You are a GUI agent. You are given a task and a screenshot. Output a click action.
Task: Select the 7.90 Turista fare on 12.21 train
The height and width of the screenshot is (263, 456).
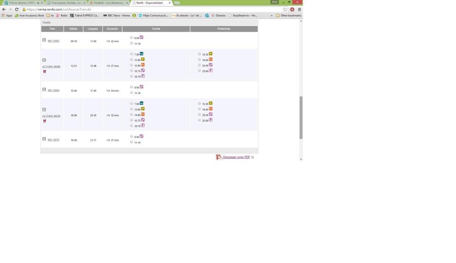[131, 54]
